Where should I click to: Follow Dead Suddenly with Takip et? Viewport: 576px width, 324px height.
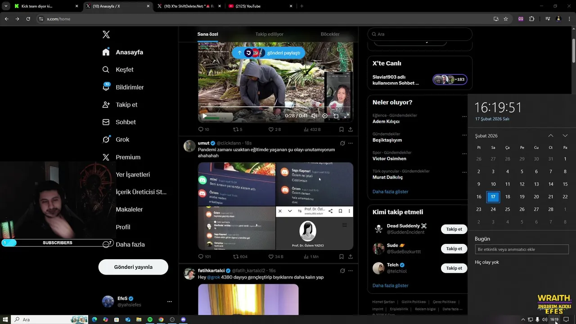pyautogui.click(x=454, y=229)
